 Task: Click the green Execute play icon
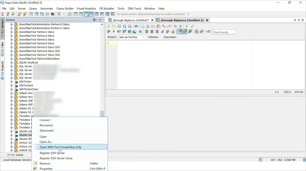(114, 31)
